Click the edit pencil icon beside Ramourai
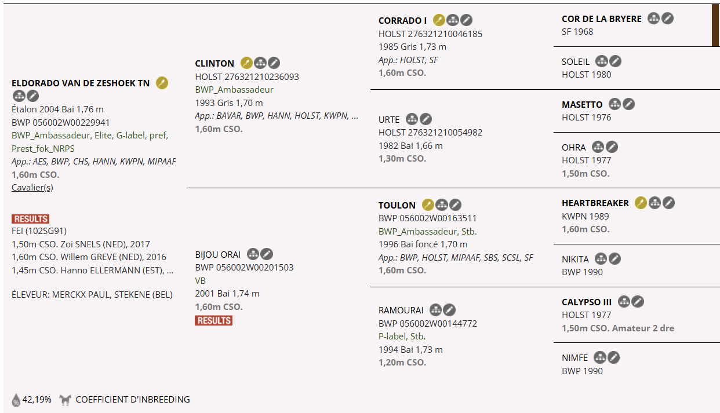The image size is (720, 413). [x=450, y=310]
